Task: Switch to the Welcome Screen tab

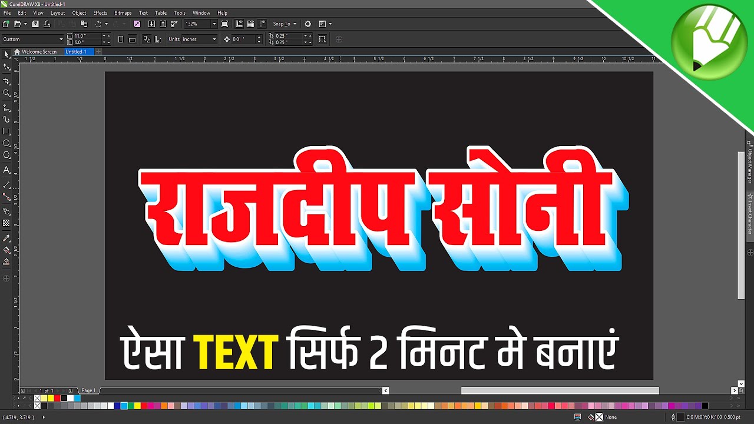Action: pyautogui.click(x=36, y=52)
